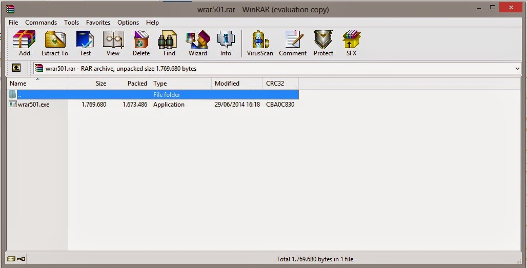
Task: Click 'Total 1.769.680 bytes in 1 file' status
Action: 315,259
